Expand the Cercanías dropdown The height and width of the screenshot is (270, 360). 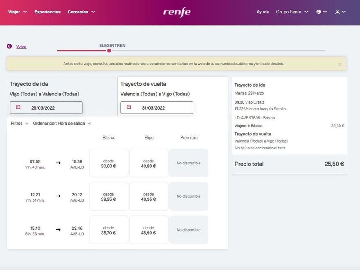pos(81,12)
